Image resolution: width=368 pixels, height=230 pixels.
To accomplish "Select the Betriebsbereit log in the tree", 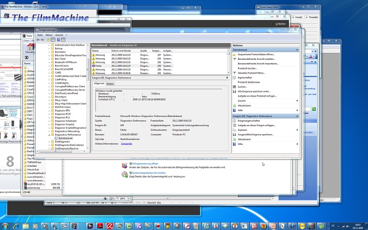I will 65,138.
